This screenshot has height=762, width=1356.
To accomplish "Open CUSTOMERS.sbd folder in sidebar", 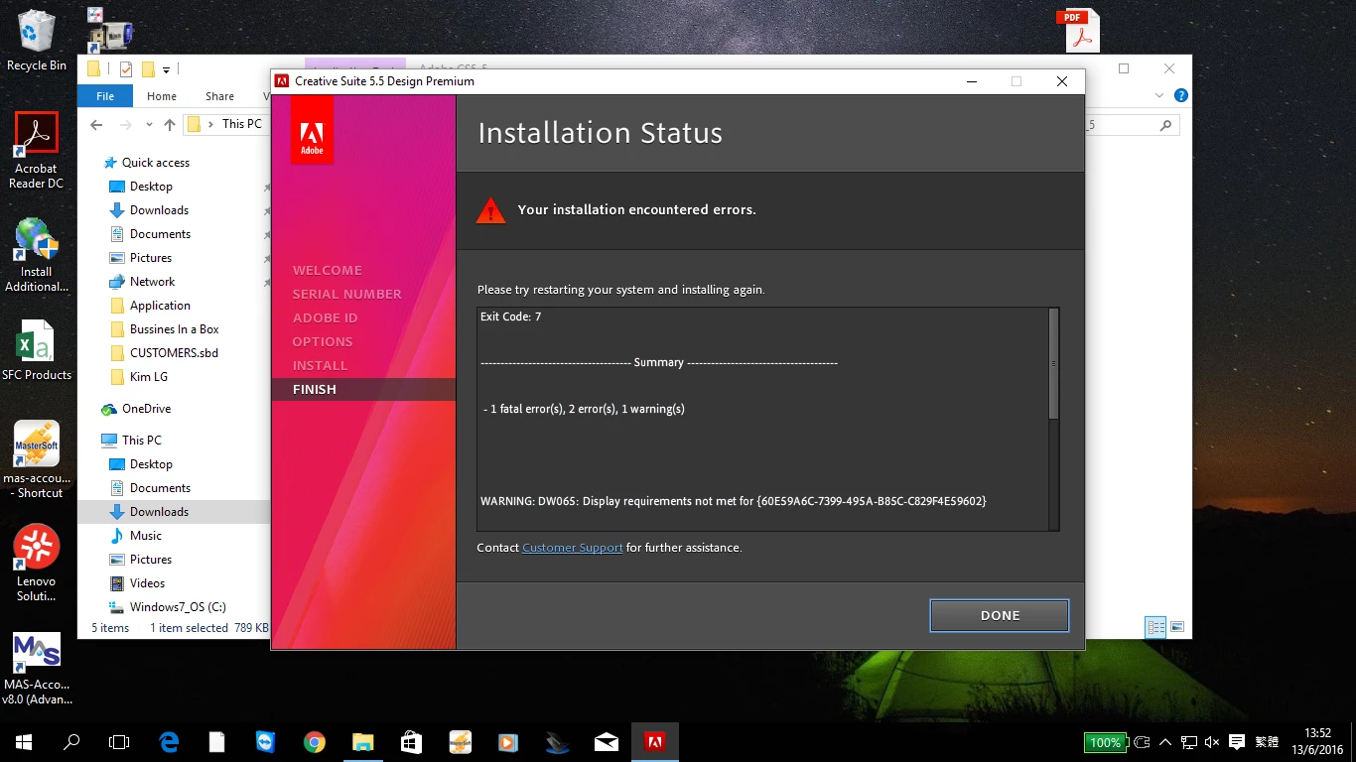I will click(x=174, y=353).
